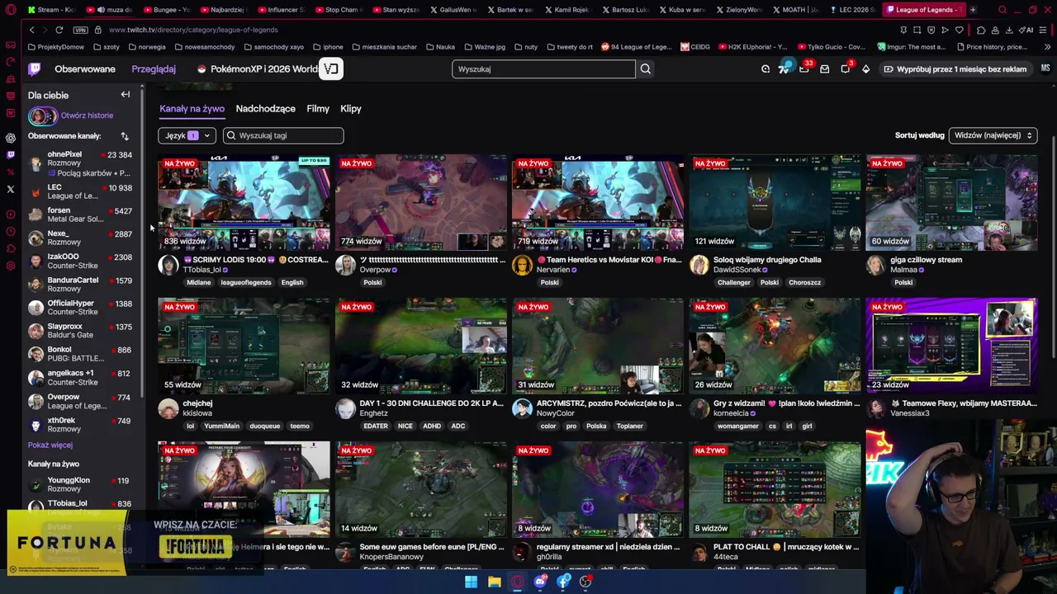The image size is (1057, 594).
Task: Open Twitch in the Opera sidebar
Action: (x=11, y=155)
